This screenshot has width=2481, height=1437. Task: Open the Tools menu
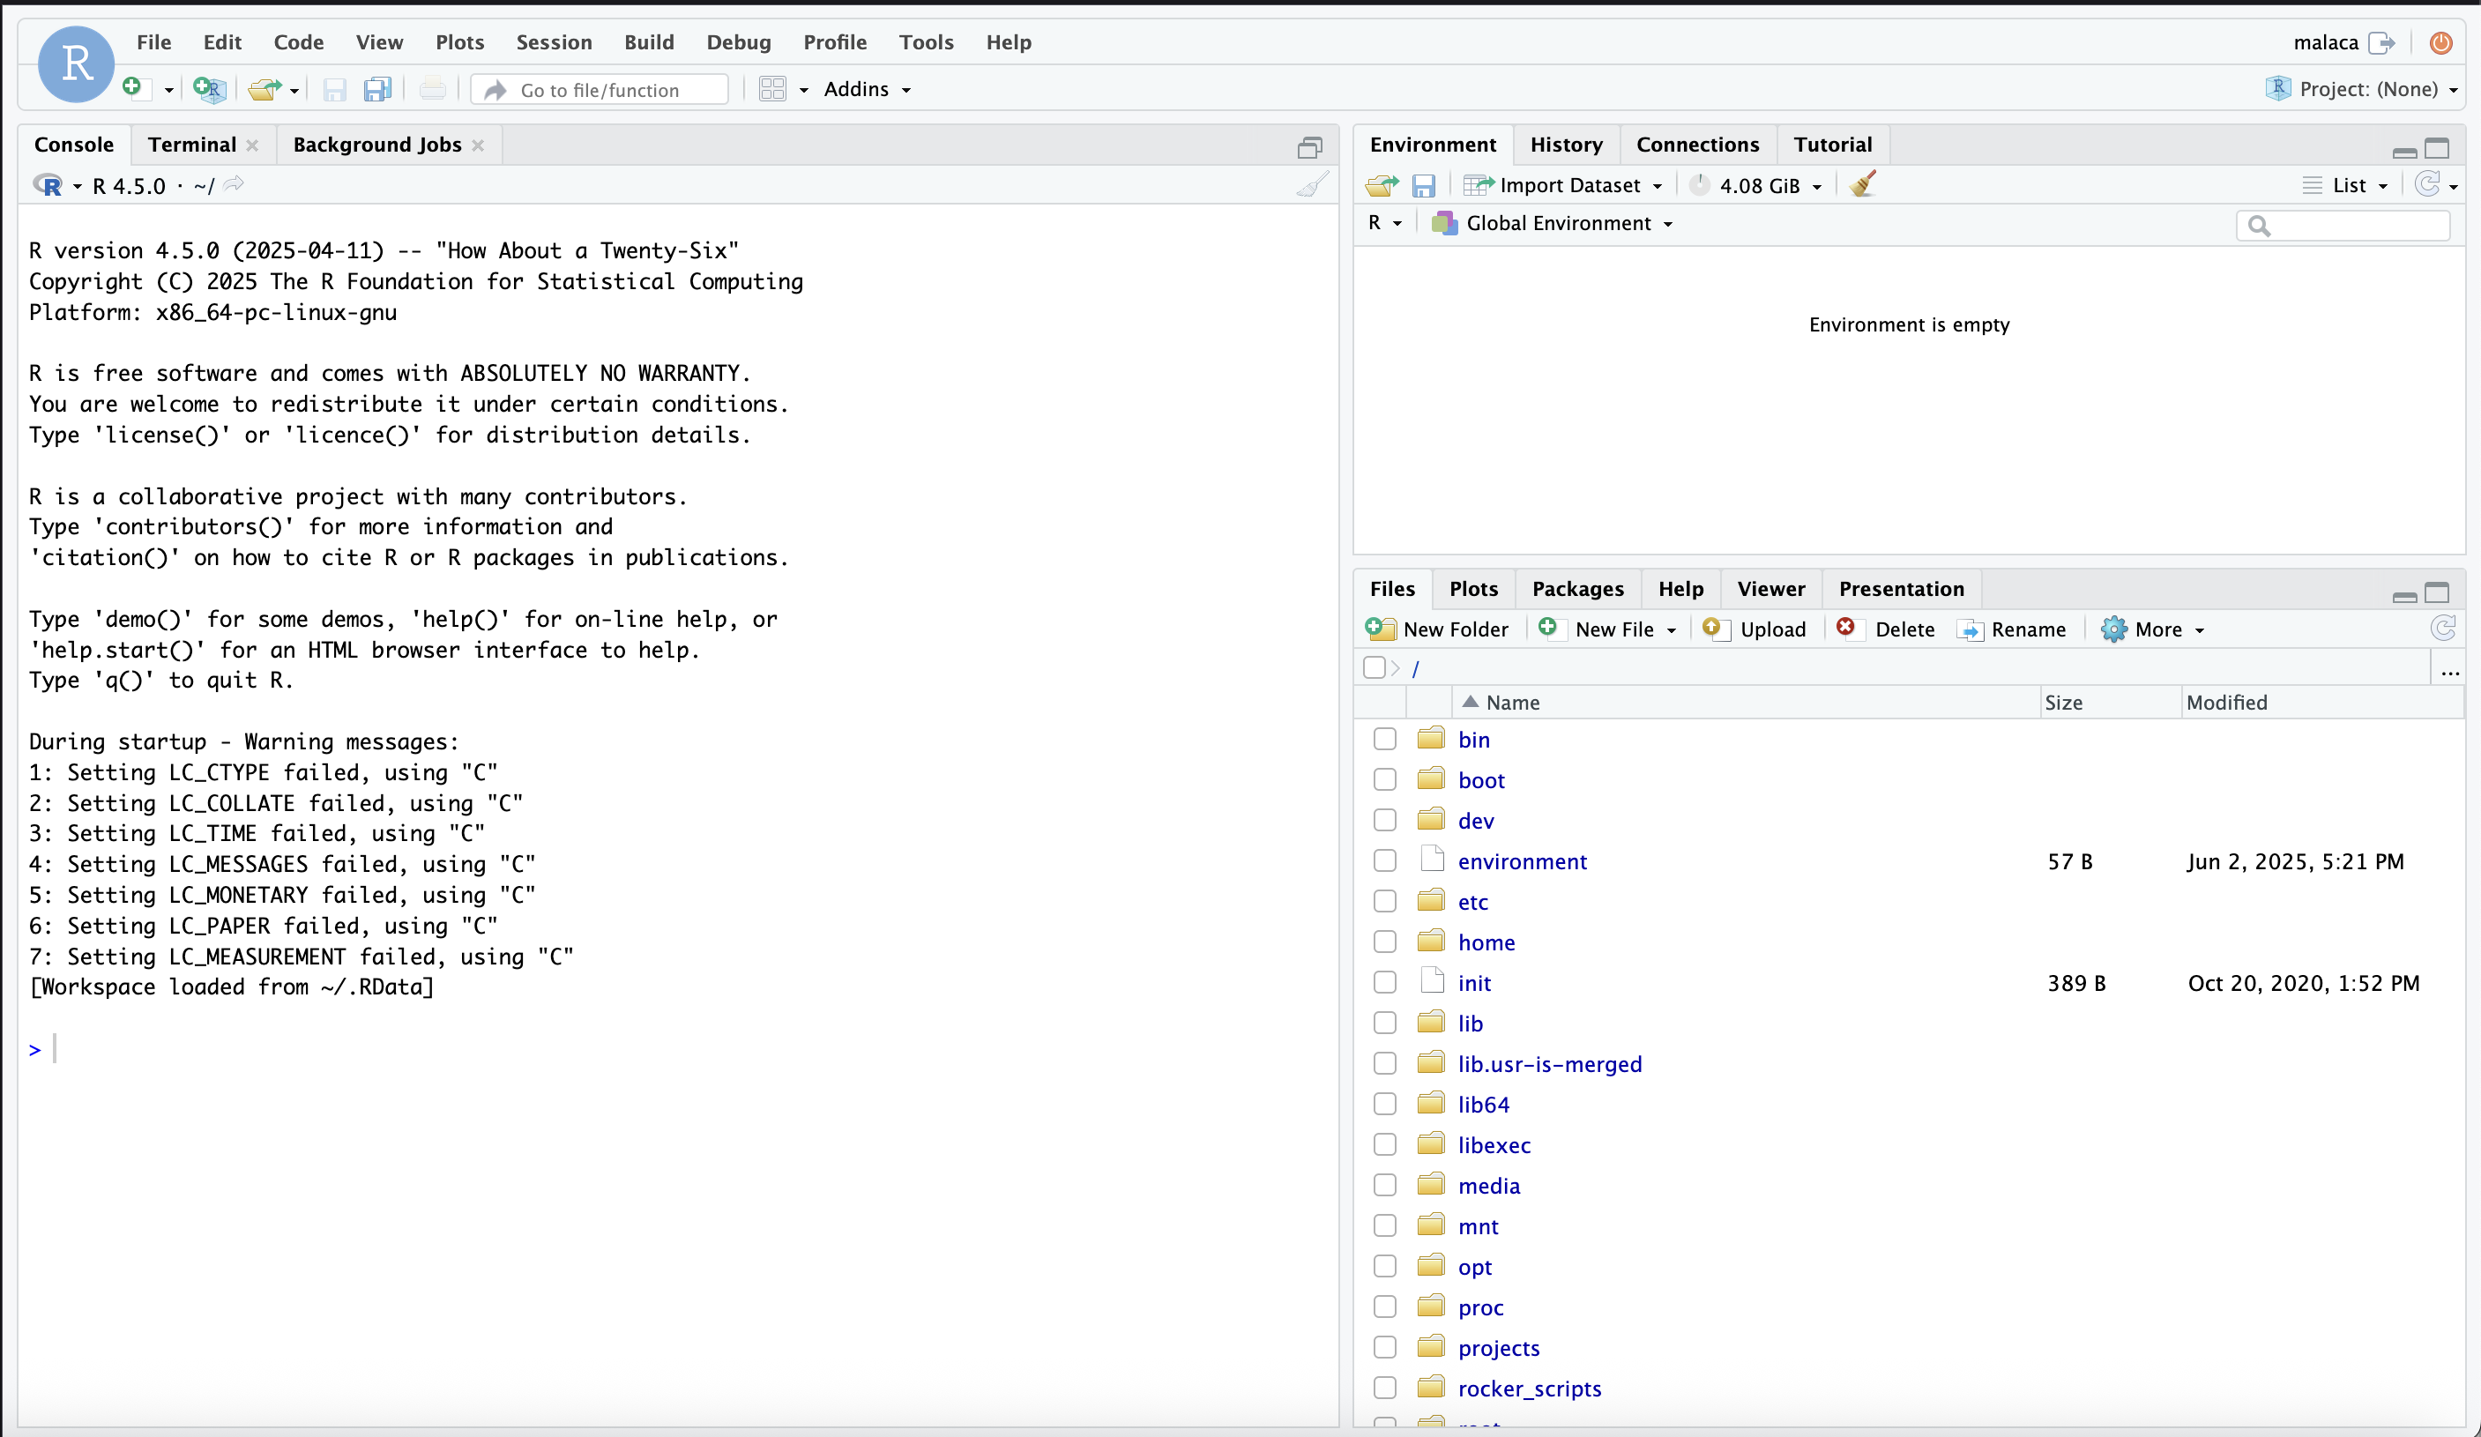tap(926, 42)
